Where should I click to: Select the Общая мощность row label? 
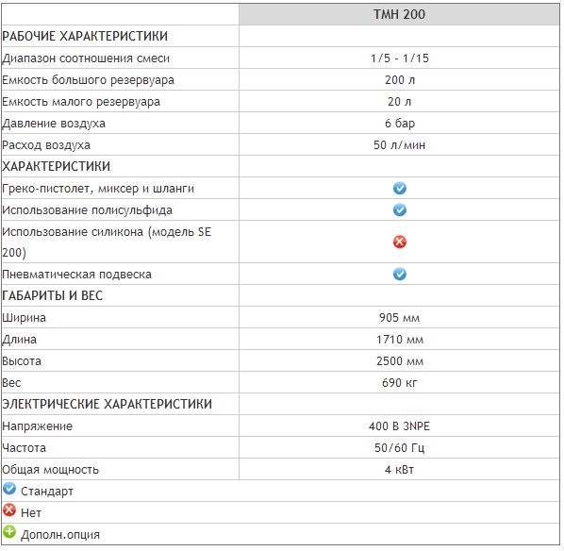[x=51, y=470]
